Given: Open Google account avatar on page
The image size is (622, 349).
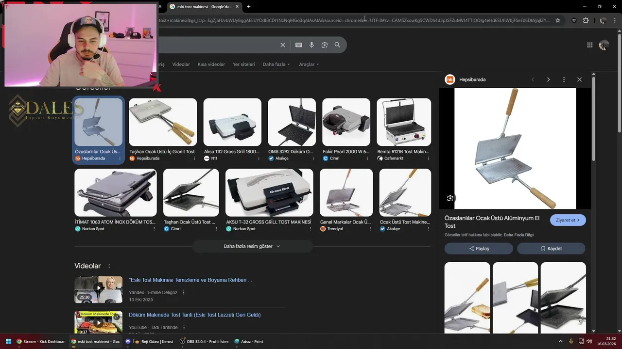Looking at the screenshot, I should (604, 45).
